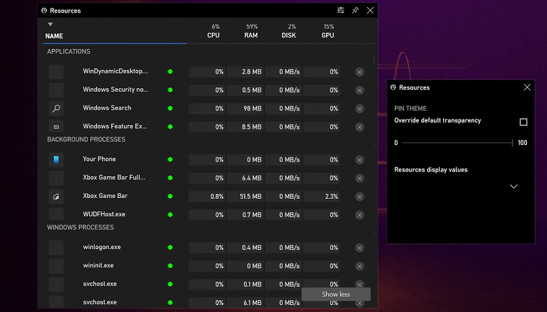Screen dimensions: 547x312
Task: Select the Your Phone row name
Action: [x=100, y=159]
